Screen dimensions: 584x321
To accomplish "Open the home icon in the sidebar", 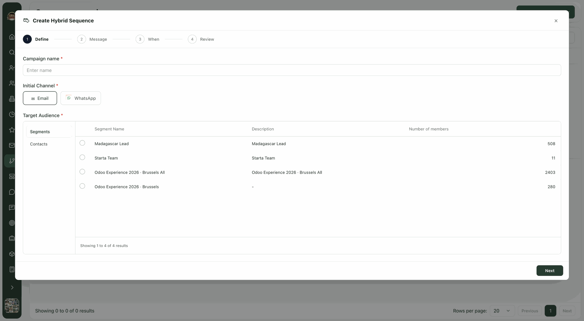I will click(12, 37).
